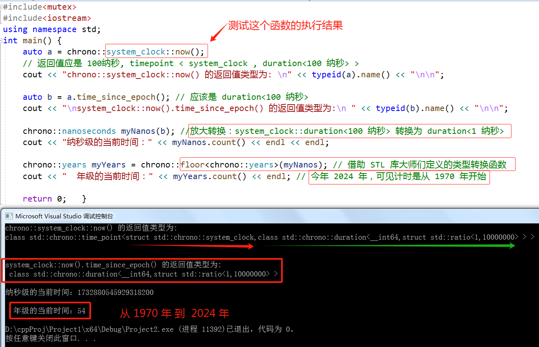
Task: Click console output 'class std::chrono::time_point<struct' line
Action: coord(270,237)
